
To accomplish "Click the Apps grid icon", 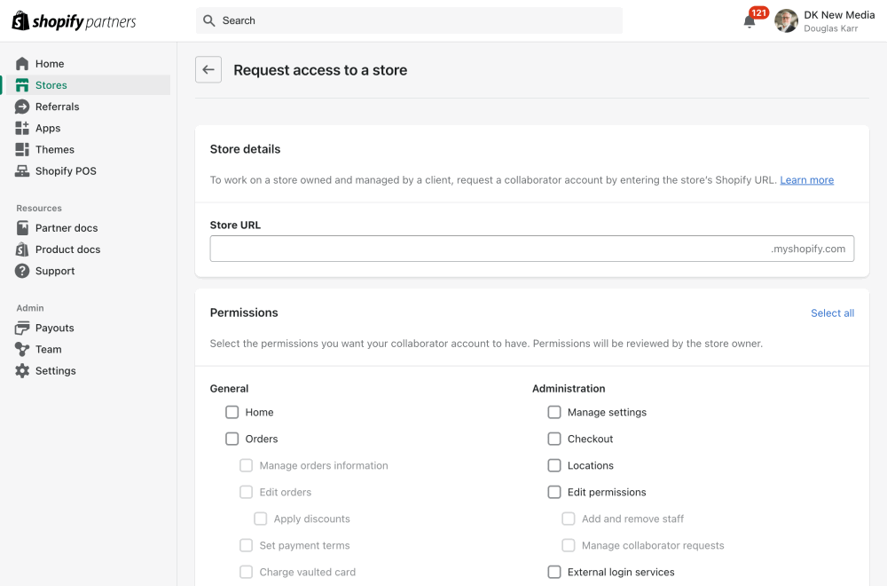I will (x=22, y=128).
